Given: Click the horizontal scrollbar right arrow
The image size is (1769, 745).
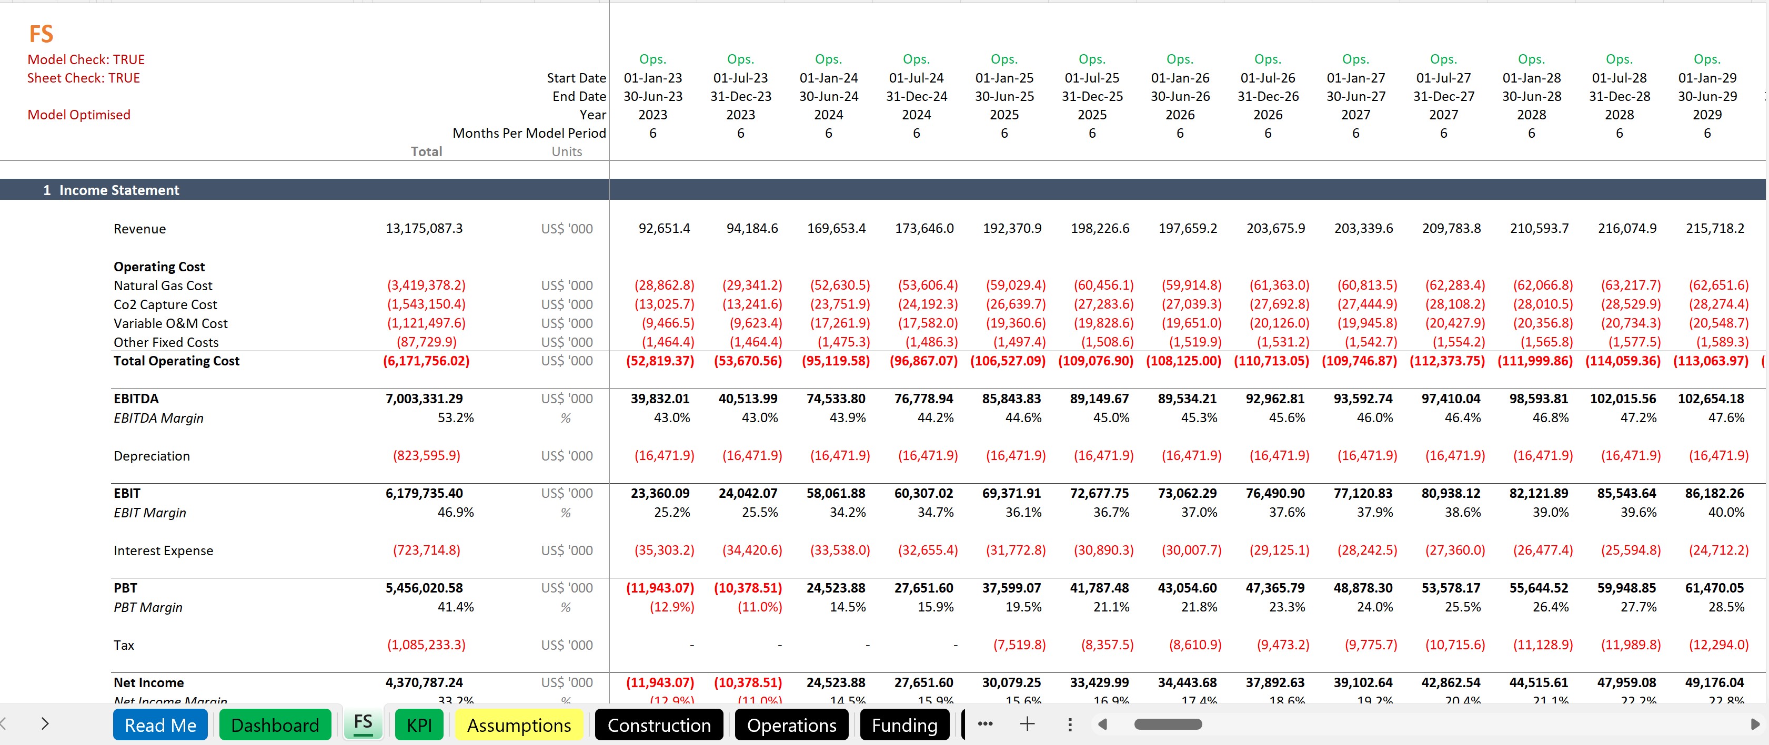Looking at the screenshot, I should [x=1755, y=724].
